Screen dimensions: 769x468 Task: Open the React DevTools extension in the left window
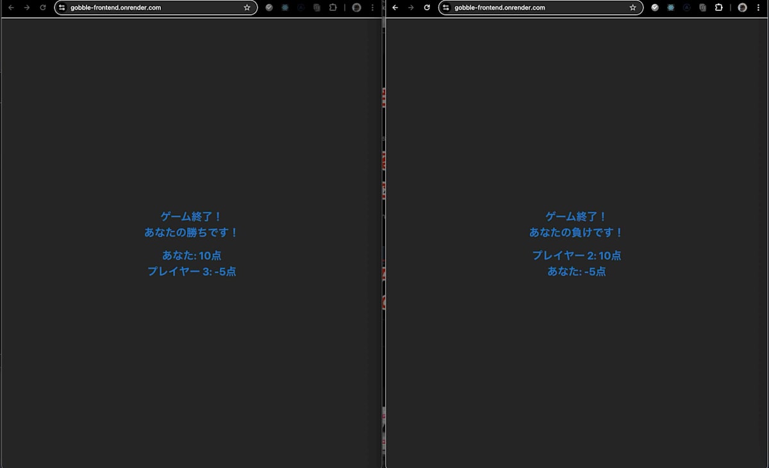coord(285,8)
